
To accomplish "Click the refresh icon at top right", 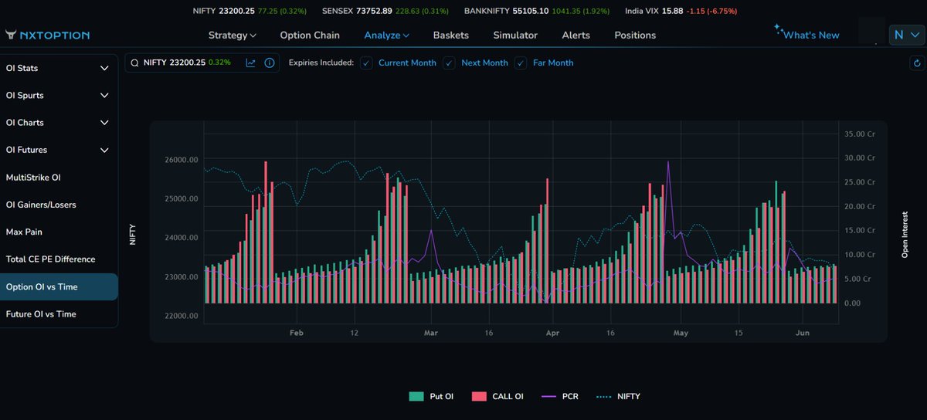I will pos(915,64).
